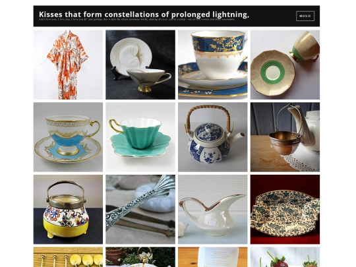Click the MUSIC button in header

(305, 16)
